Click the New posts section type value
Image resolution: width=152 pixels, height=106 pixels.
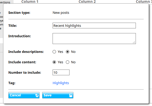pos(61,13)
